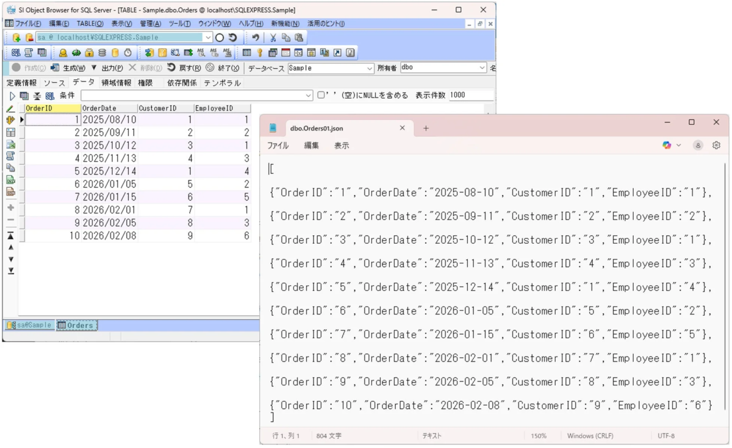
Task: Enable the ''(空)にNULLを含める checkbox
Action: click(x=320, y=94)
